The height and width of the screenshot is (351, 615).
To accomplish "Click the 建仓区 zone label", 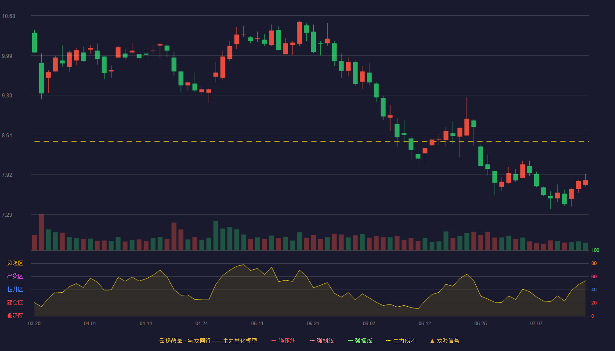I will click(x=15, y=303).
